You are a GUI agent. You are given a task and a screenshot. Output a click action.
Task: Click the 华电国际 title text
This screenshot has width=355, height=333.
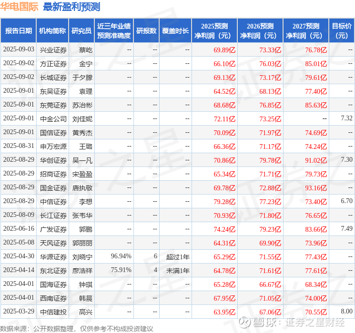[x=19, y=7]
